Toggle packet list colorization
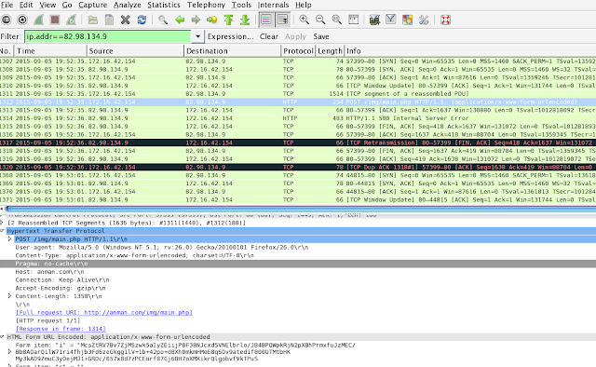 (266, 20)
